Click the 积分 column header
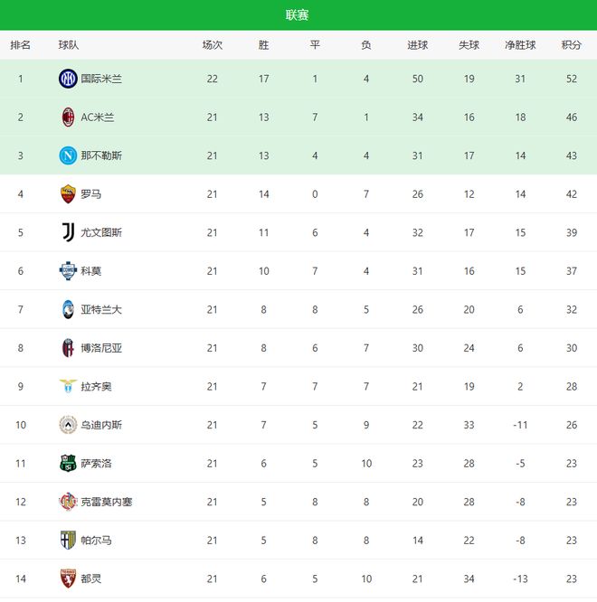597x602 pixels. click(x=571, y=45)
